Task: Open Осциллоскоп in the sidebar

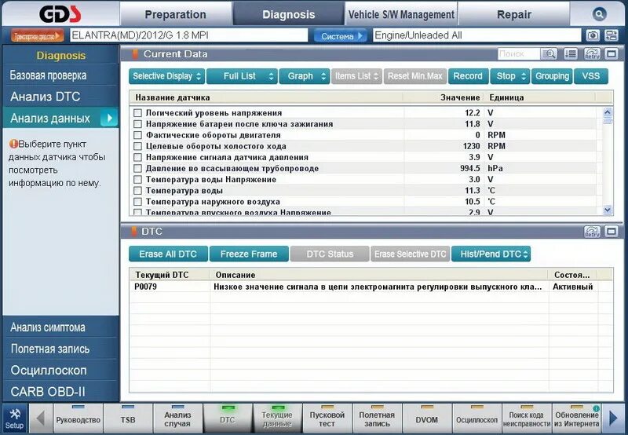Action: click(x=60, y=370)
